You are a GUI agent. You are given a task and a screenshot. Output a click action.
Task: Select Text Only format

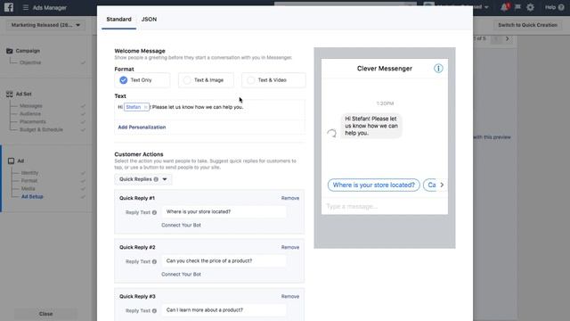click(x=142, y=80)
